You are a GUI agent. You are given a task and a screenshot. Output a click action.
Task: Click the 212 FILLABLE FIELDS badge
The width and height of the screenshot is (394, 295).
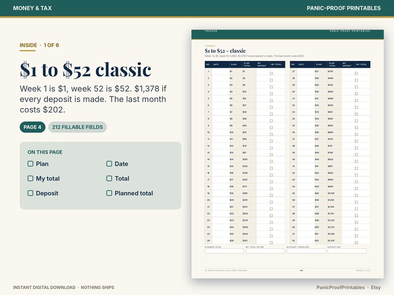click(x=77, y=127)
